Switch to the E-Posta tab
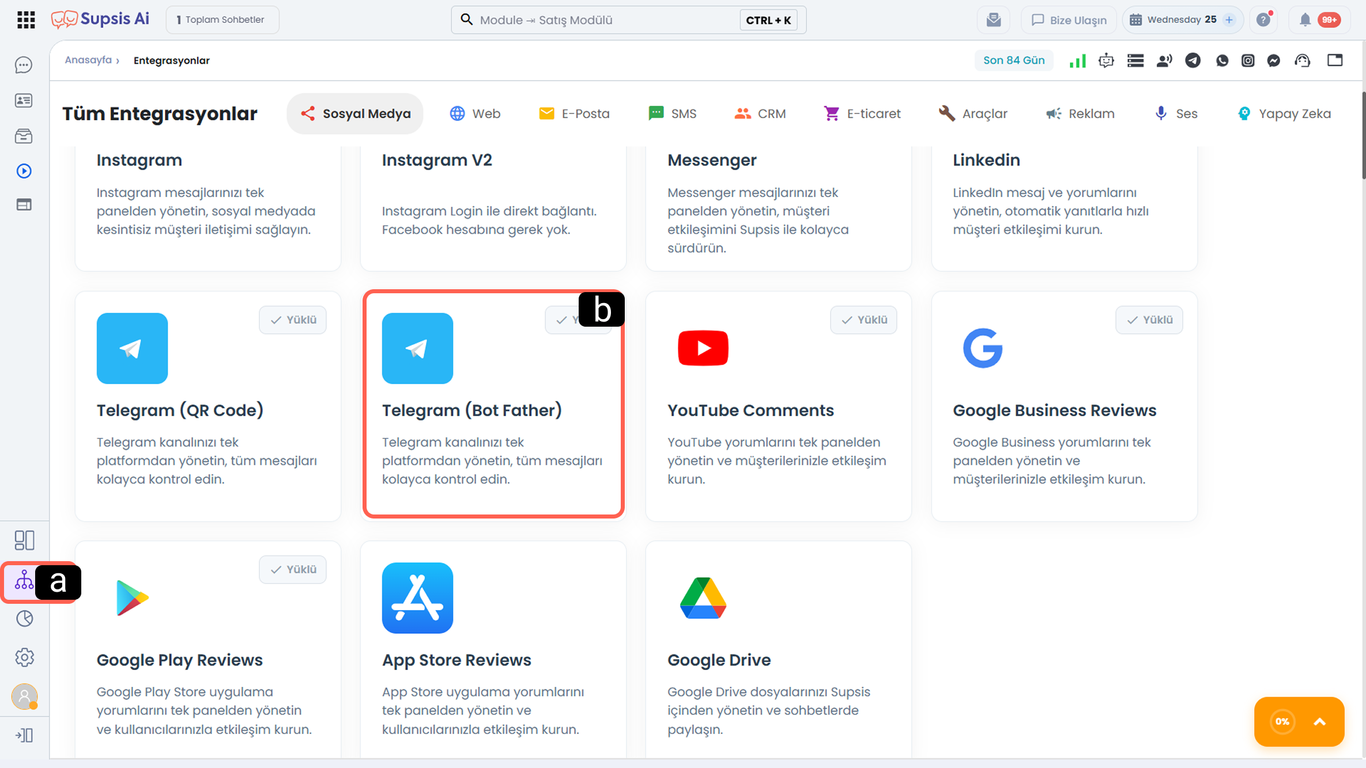The image size is (1366, 768). coord(574,114)
